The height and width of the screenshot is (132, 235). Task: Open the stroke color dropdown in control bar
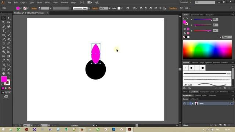pyautogui.click(x=28, y=8)
